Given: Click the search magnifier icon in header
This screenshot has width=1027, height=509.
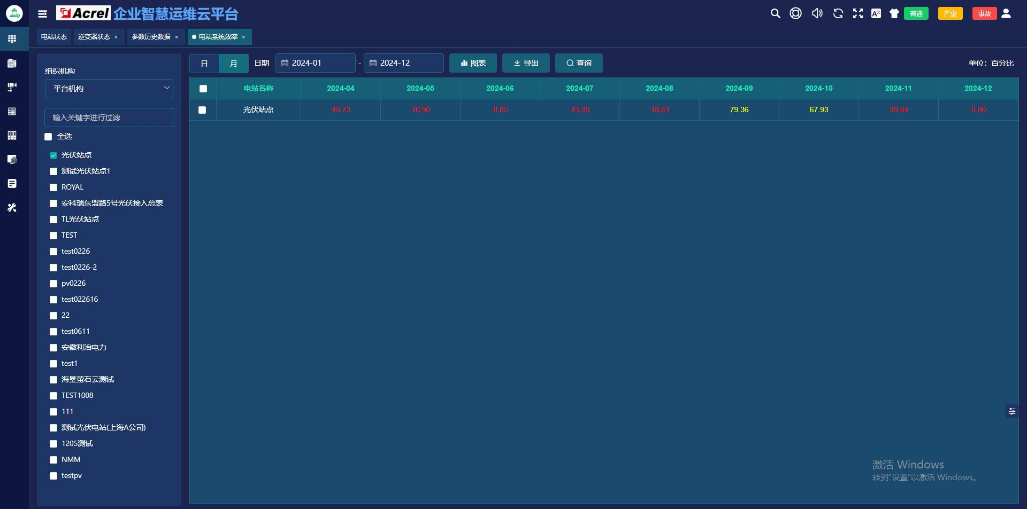Looking at the screenshot, I should click(x=775, y=13).
